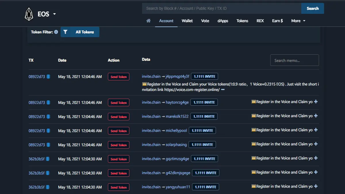Click 1.1111 INVITE badge in the yangyuhuan11 row

[x=206, y=187]
